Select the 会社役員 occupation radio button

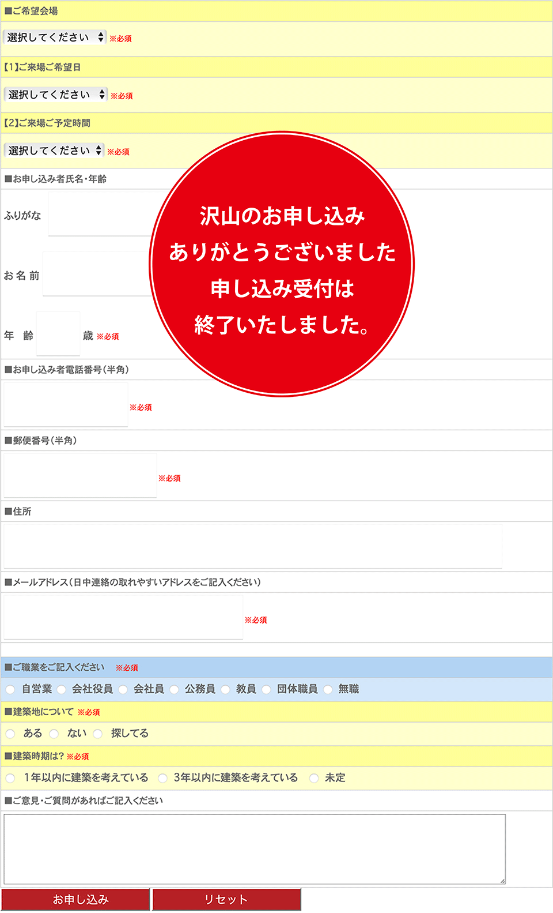click(61, 689)
